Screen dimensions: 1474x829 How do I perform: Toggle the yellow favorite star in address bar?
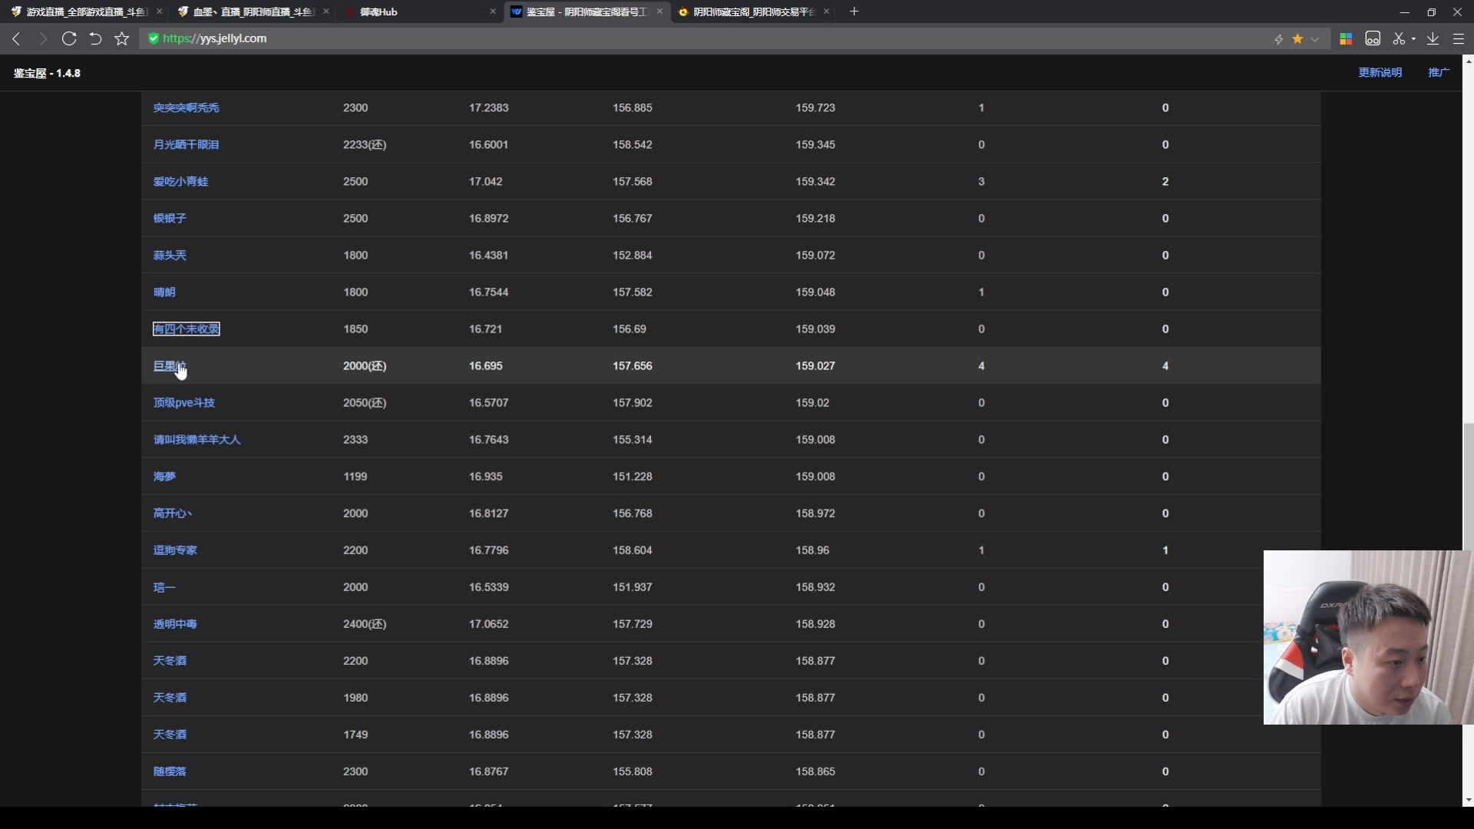click(1297, 39)
